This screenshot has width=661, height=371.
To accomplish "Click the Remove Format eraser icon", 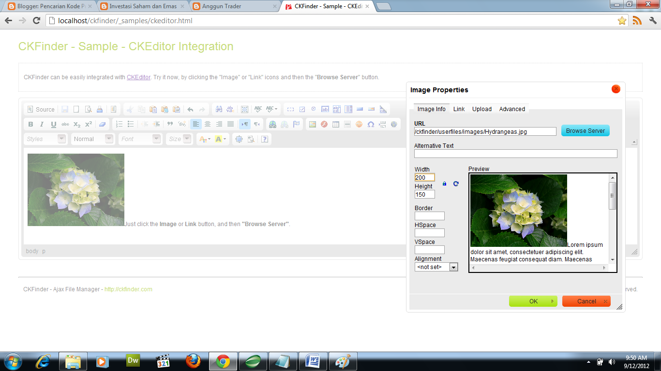I will 102,124.
